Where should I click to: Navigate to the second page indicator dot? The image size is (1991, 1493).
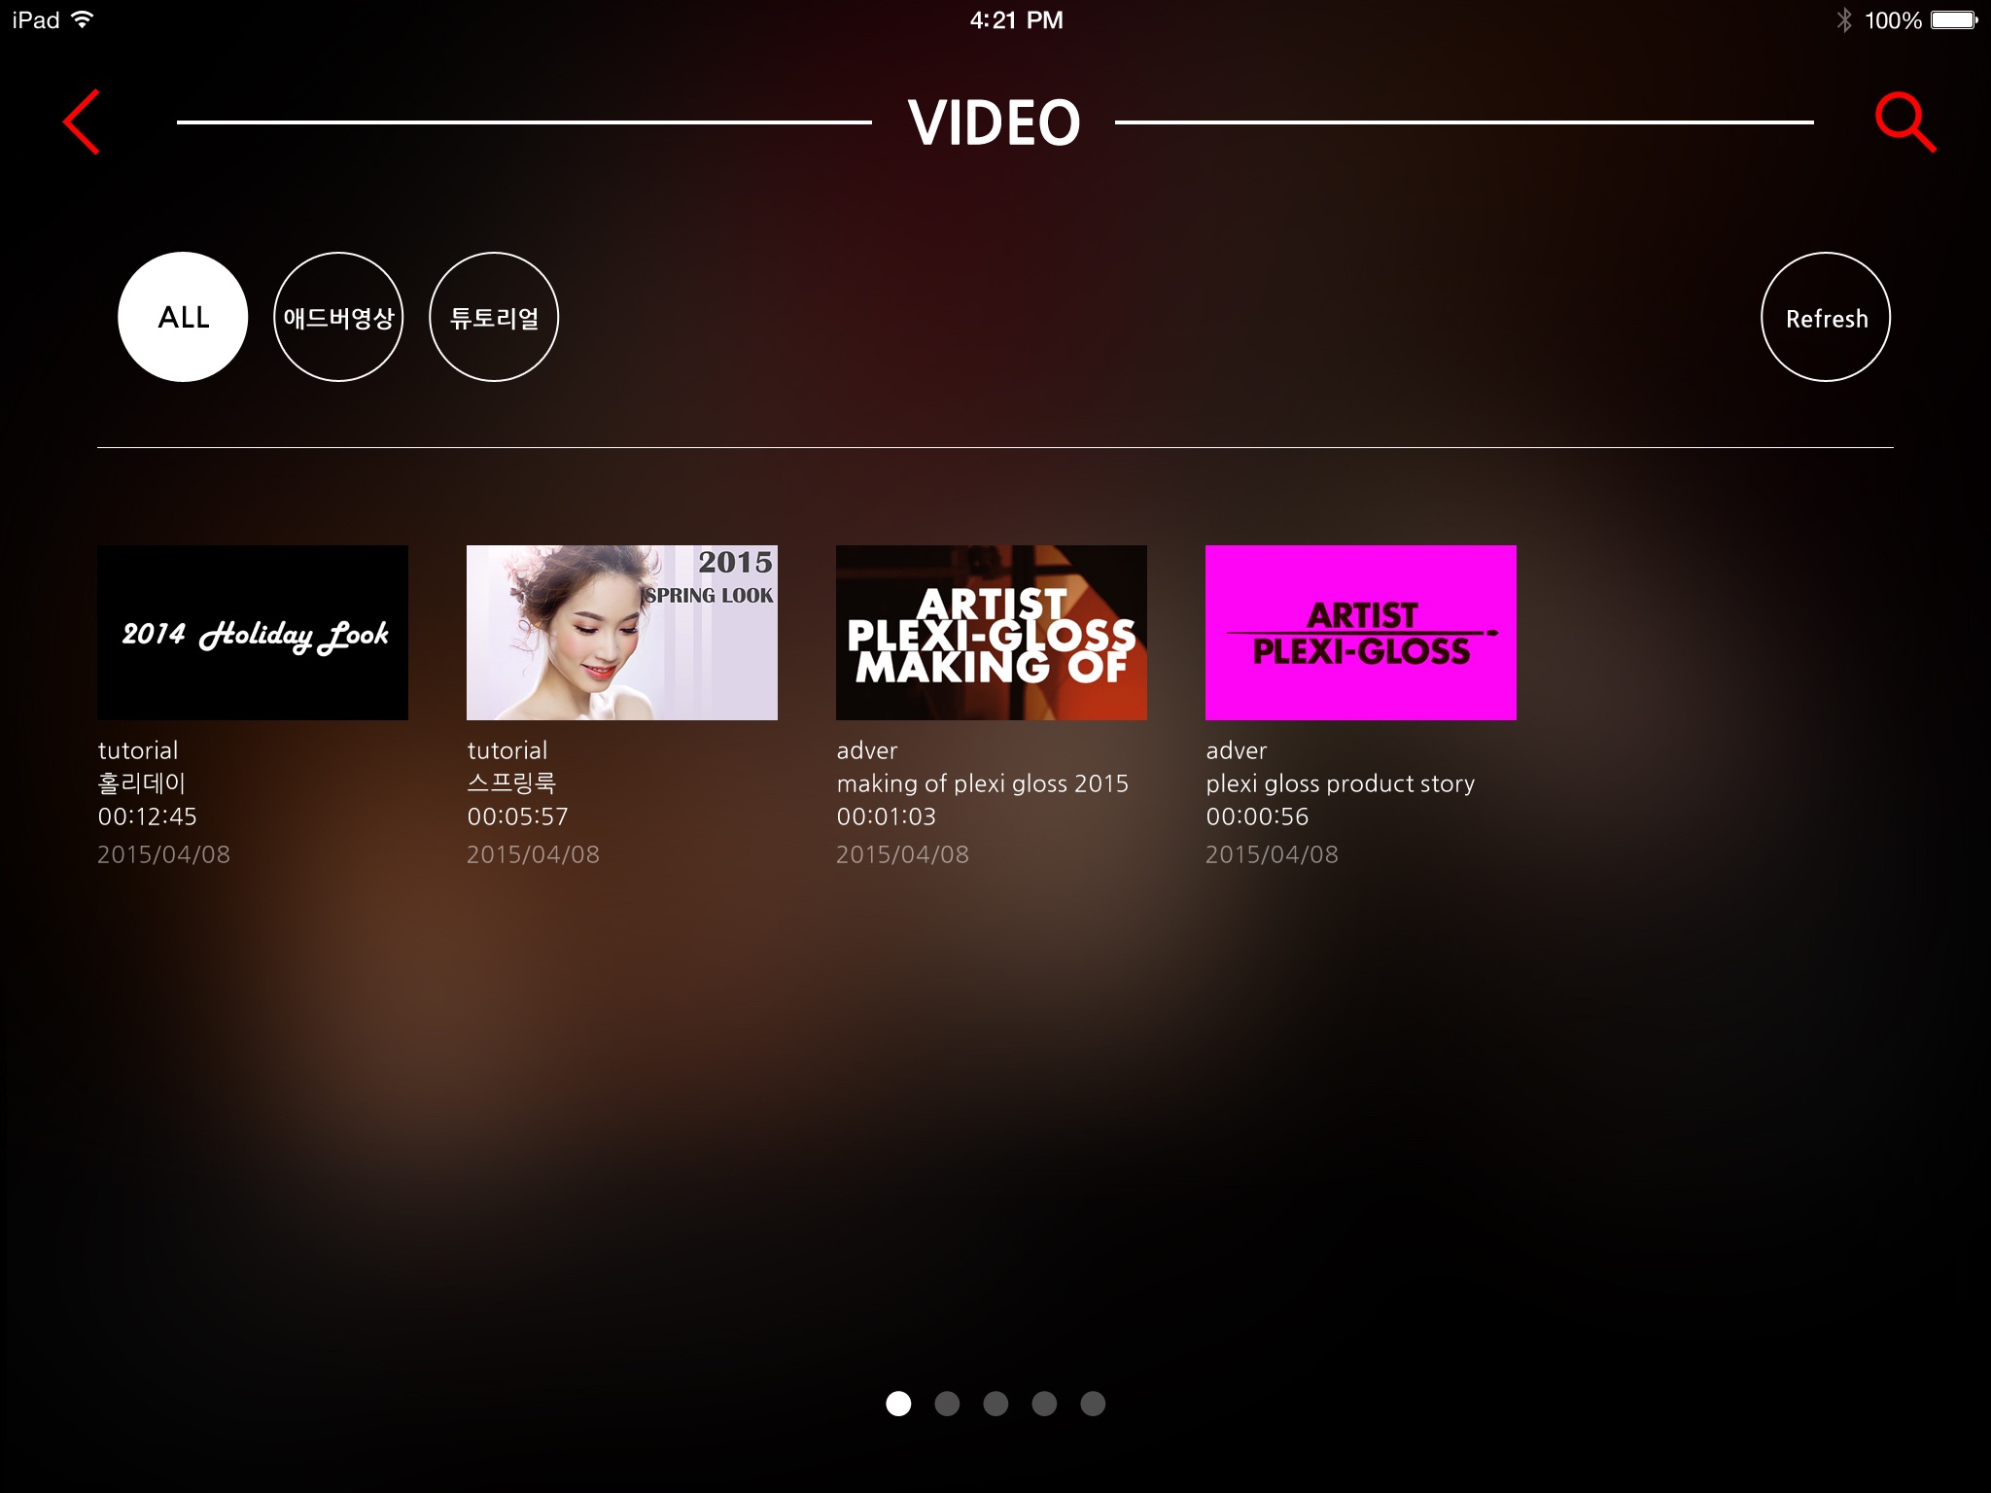[x=949, y=1402]
